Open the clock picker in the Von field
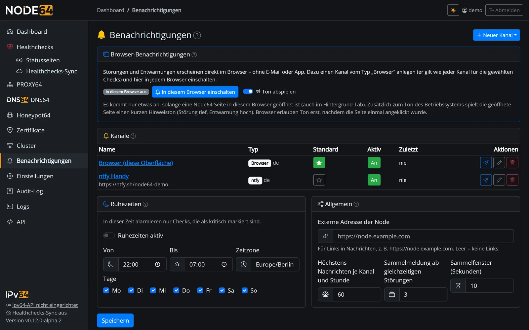Viewport: 529px width, 330px height. 157,264
